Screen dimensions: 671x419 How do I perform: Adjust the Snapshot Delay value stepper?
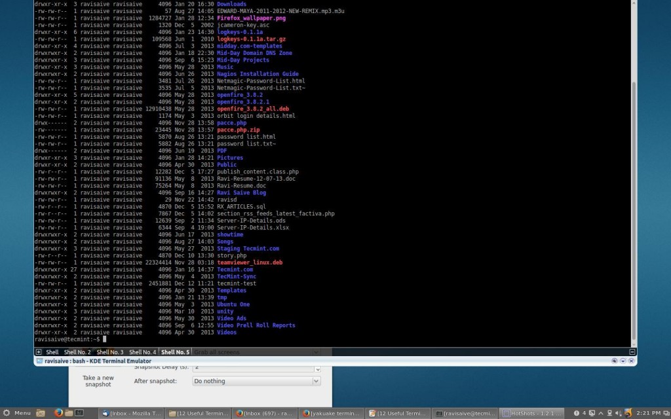click(x=318, y=367)
